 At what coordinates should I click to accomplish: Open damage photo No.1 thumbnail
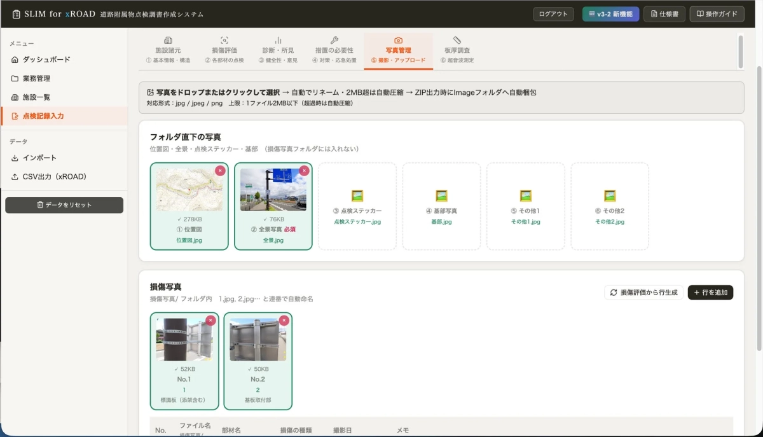tap(184, 340)
